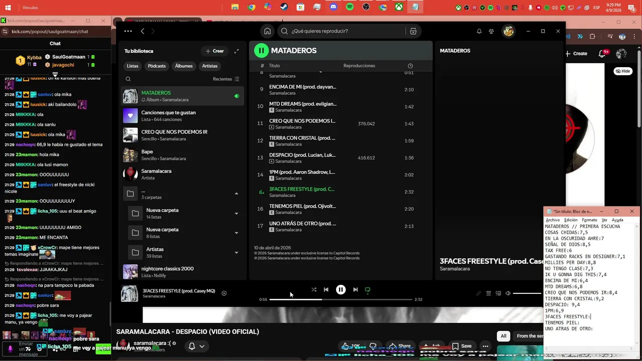Filter the library by Artistas
The height and width of the screenshot is (361, 642).
tap(210, 66)
